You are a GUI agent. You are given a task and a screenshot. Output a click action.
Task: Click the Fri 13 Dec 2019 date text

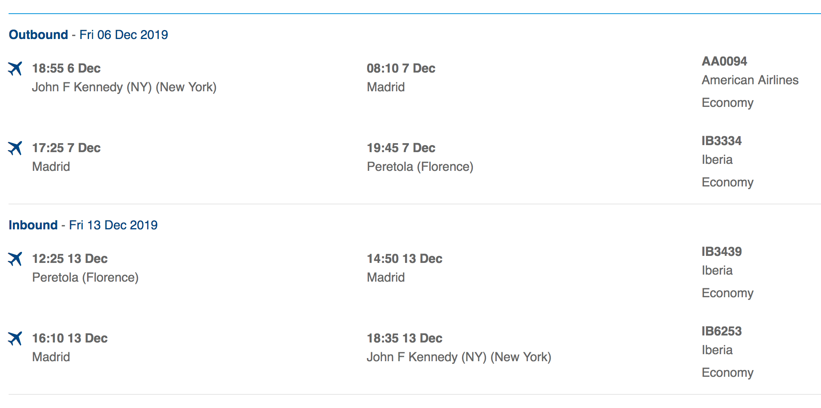pyautogui.click(x=113, y=225)
